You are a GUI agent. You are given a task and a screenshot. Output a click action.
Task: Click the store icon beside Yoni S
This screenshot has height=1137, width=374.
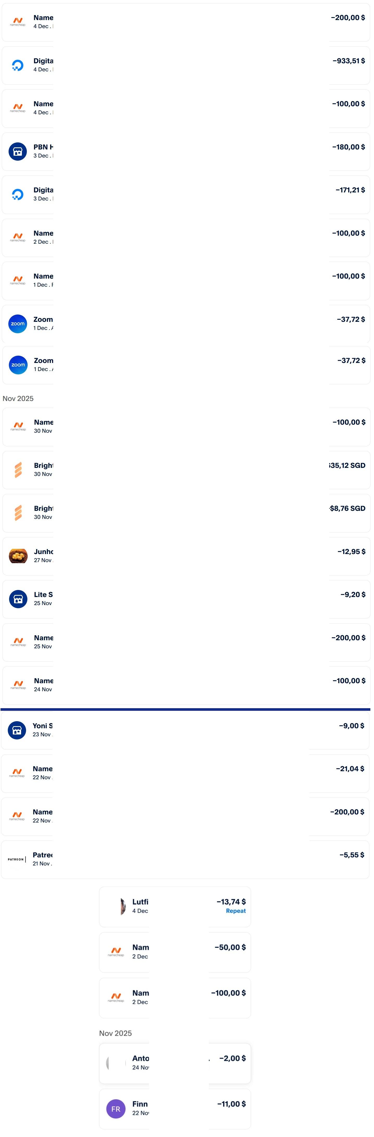click(17, 730)
